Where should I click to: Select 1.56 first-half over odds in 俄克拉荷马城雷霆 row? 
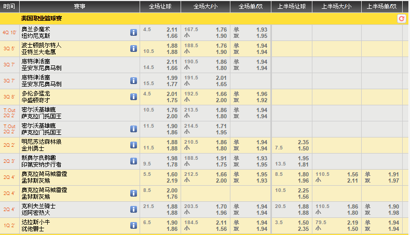(x=352, y=174)
